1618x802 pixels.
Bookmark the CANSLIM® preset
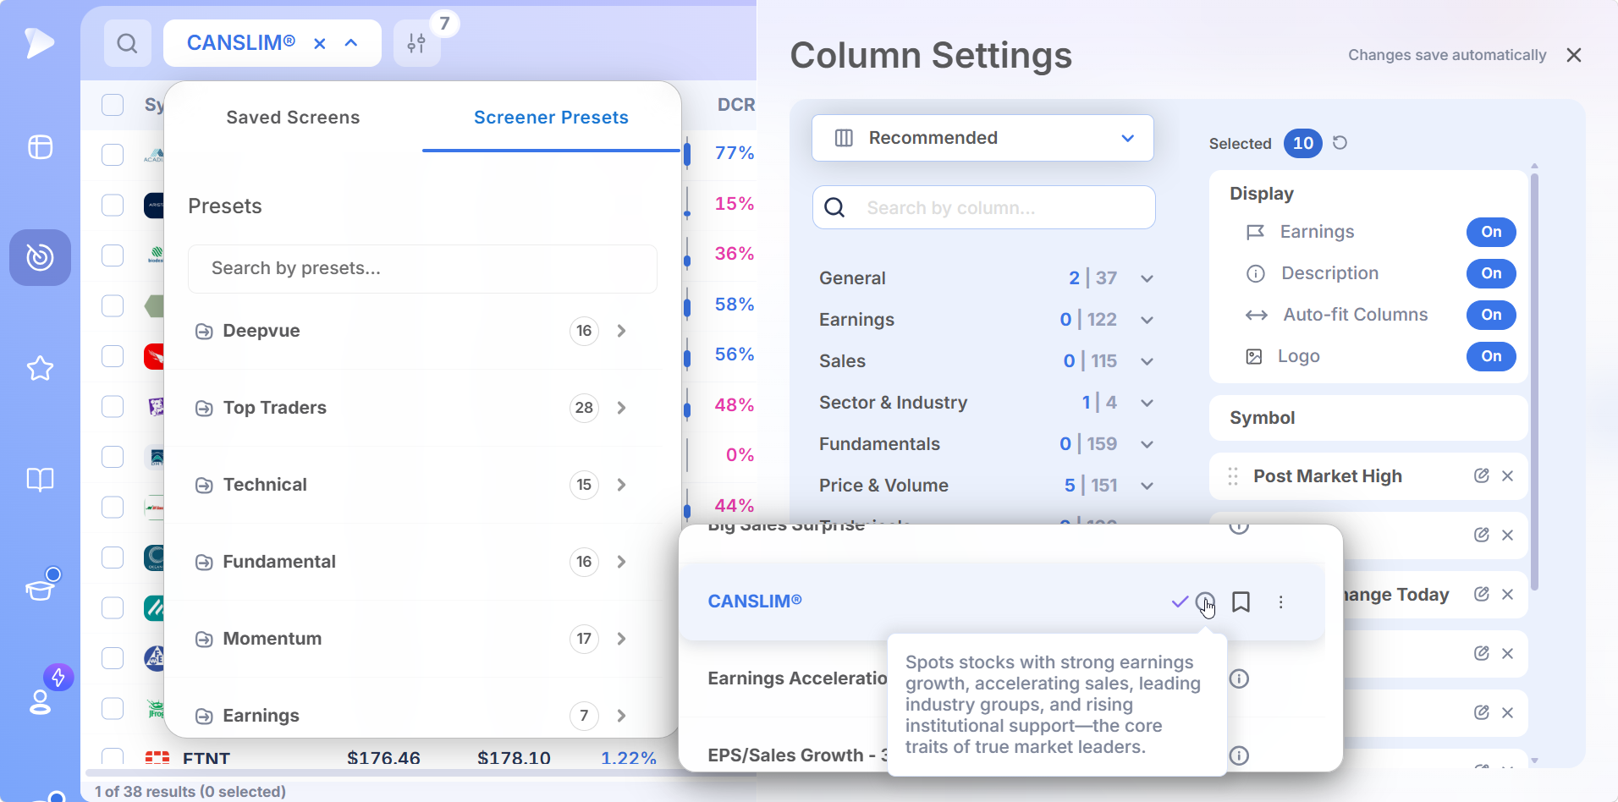pos(1241,601)
